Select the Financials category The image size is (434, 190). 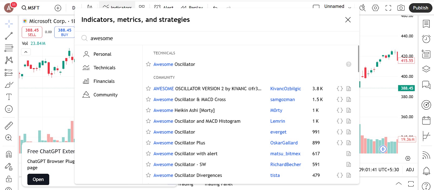pos(108,81)
